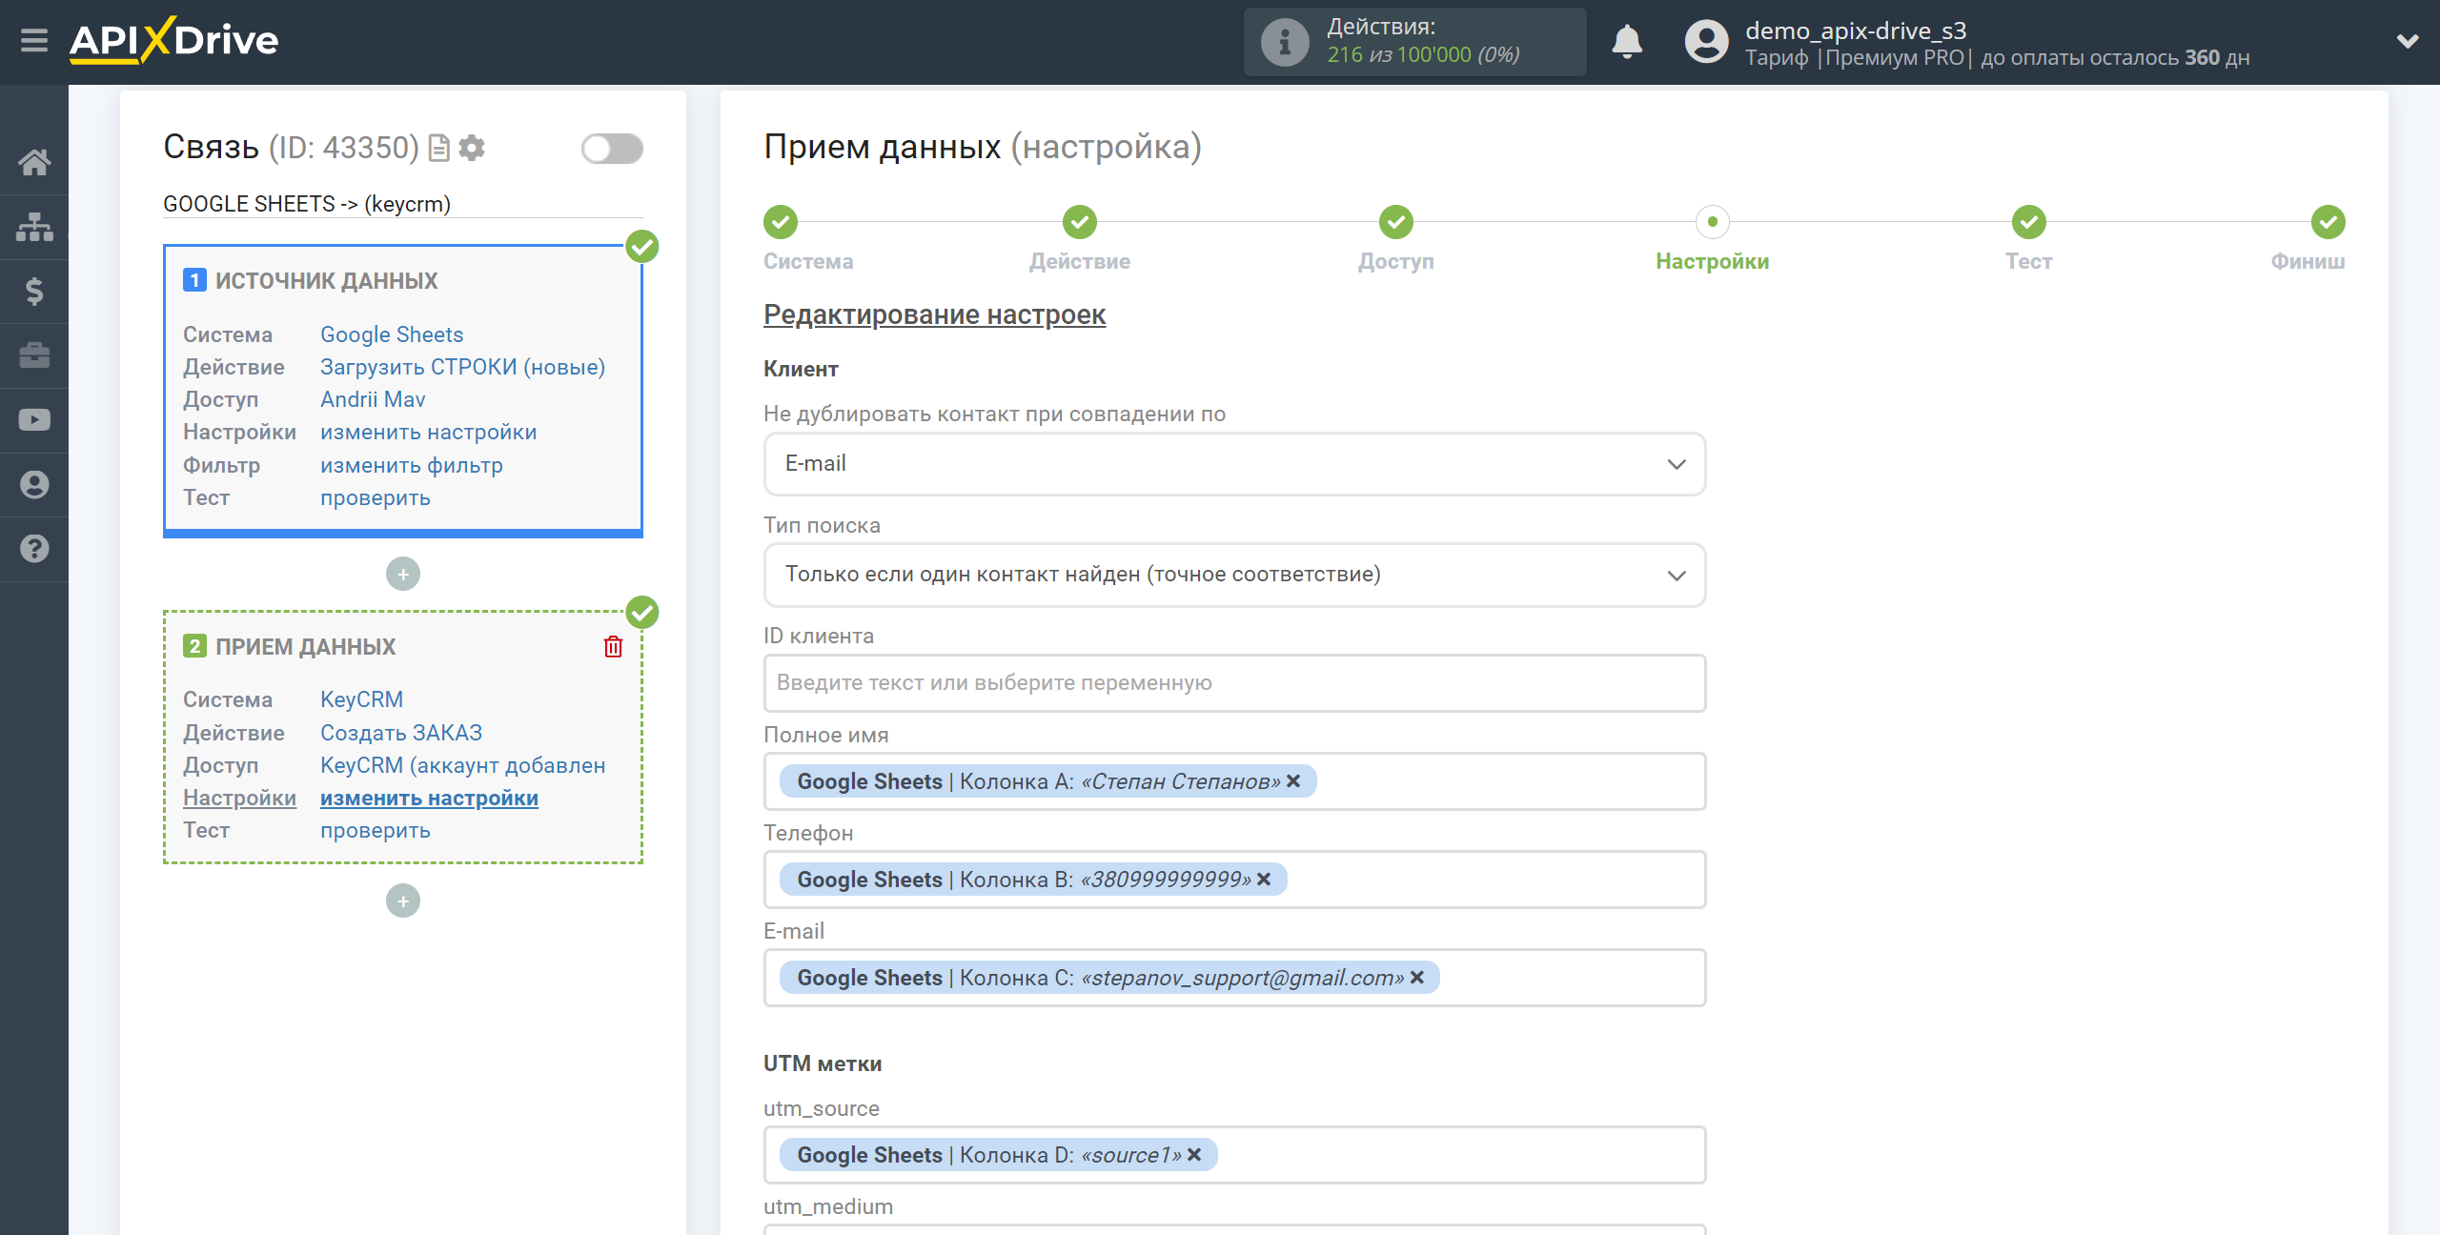Remove the Колонка D tag from utm_source
2440x1235 pixels.
(1194, 1155)
